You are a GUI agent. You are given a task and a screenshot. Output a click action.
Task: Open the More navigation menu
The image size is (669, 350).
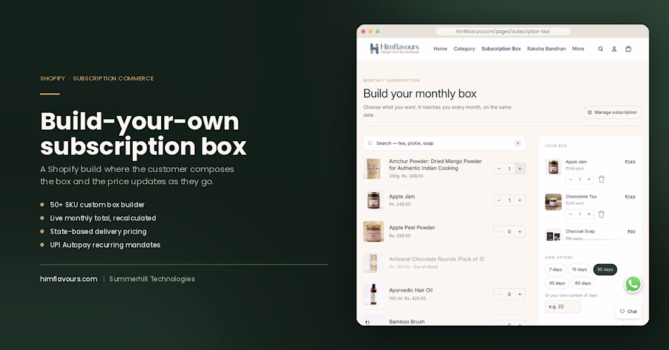point(578,49)
